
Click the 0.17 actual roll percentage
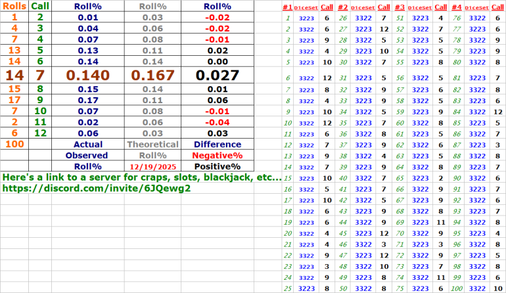click(x=87, y=100)
